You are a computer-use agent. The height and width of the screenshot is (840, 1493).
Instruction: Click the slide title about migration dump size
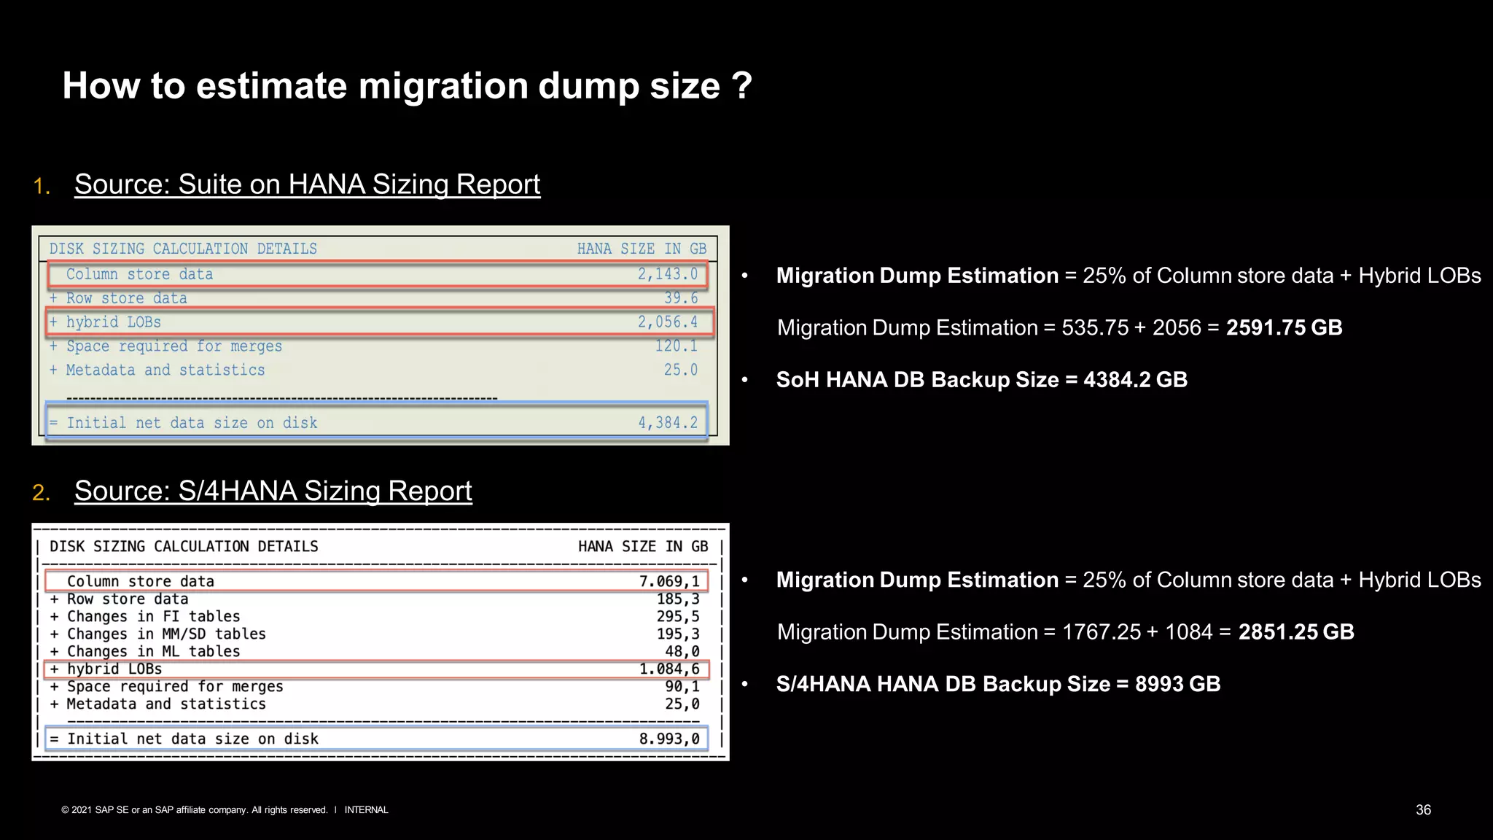407,86
